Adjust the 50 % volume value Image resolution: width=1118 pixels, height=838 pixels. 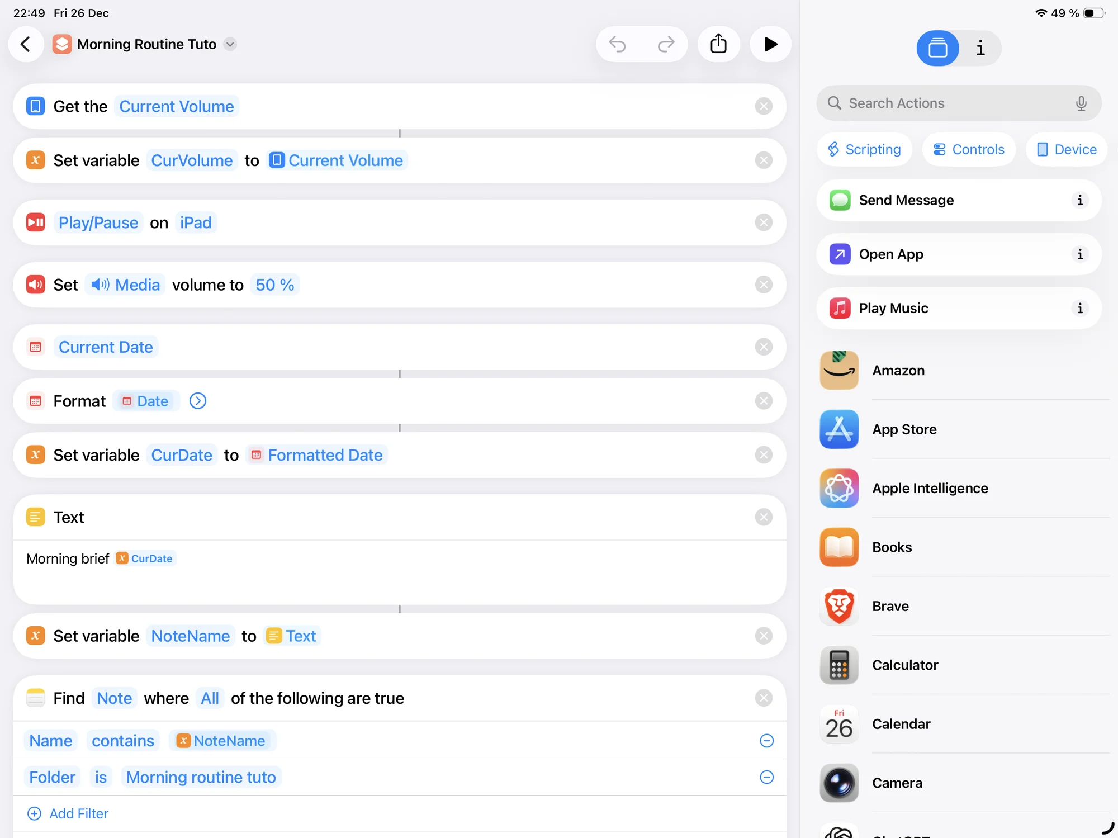pyautogui.click(x=274, y=285)
